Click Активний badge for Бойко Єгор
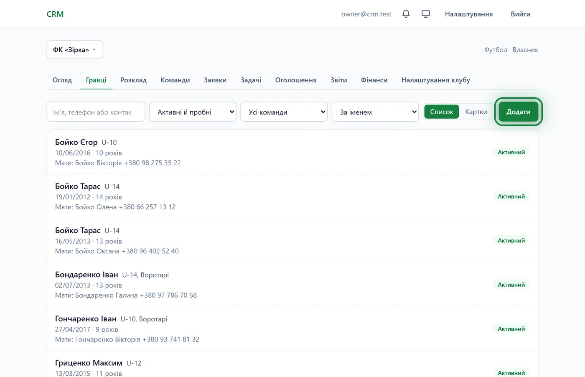The image size is (585, 377). click(x=511, y=152)
